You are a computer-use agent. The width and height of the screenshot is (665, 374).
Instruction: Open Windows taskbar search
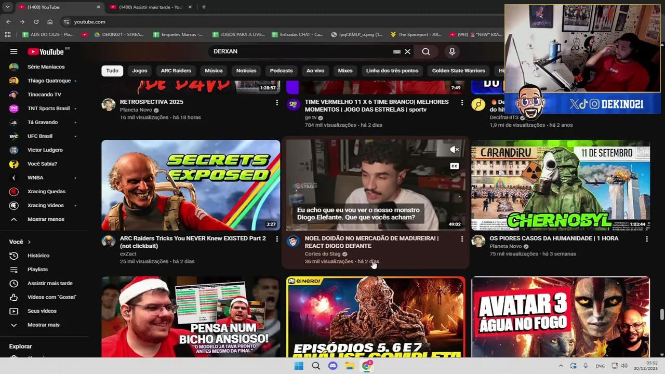tap(316, 366)
